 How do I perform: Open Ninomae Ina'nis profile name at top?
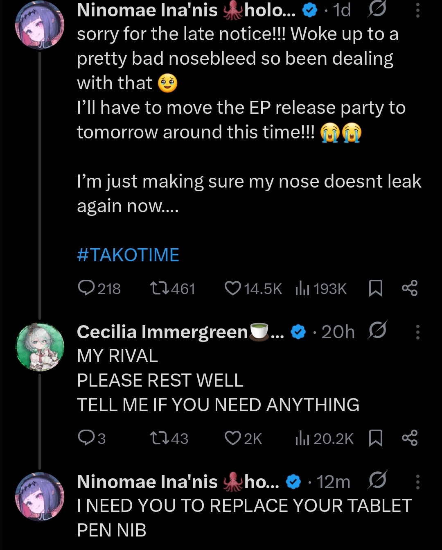point(147,11)
